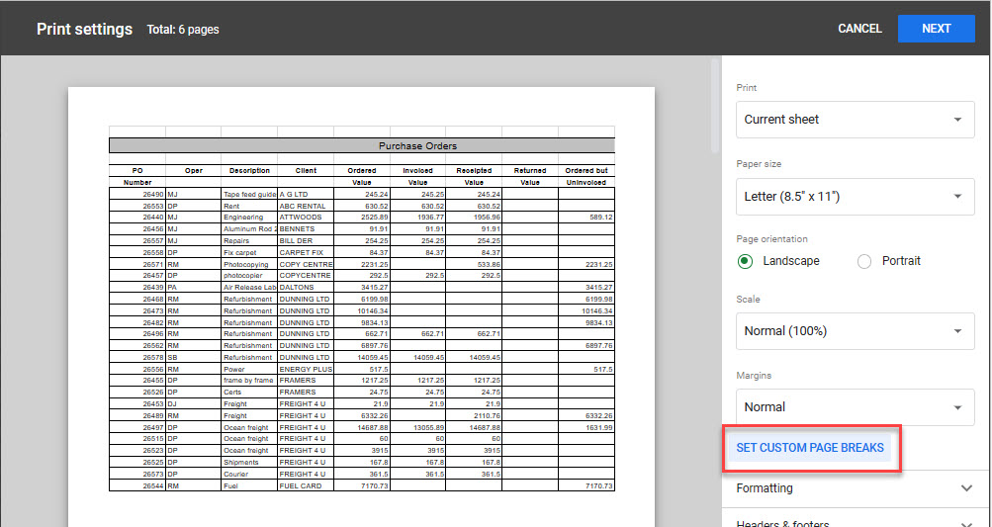Click the NEXT button

pos(936,29)
